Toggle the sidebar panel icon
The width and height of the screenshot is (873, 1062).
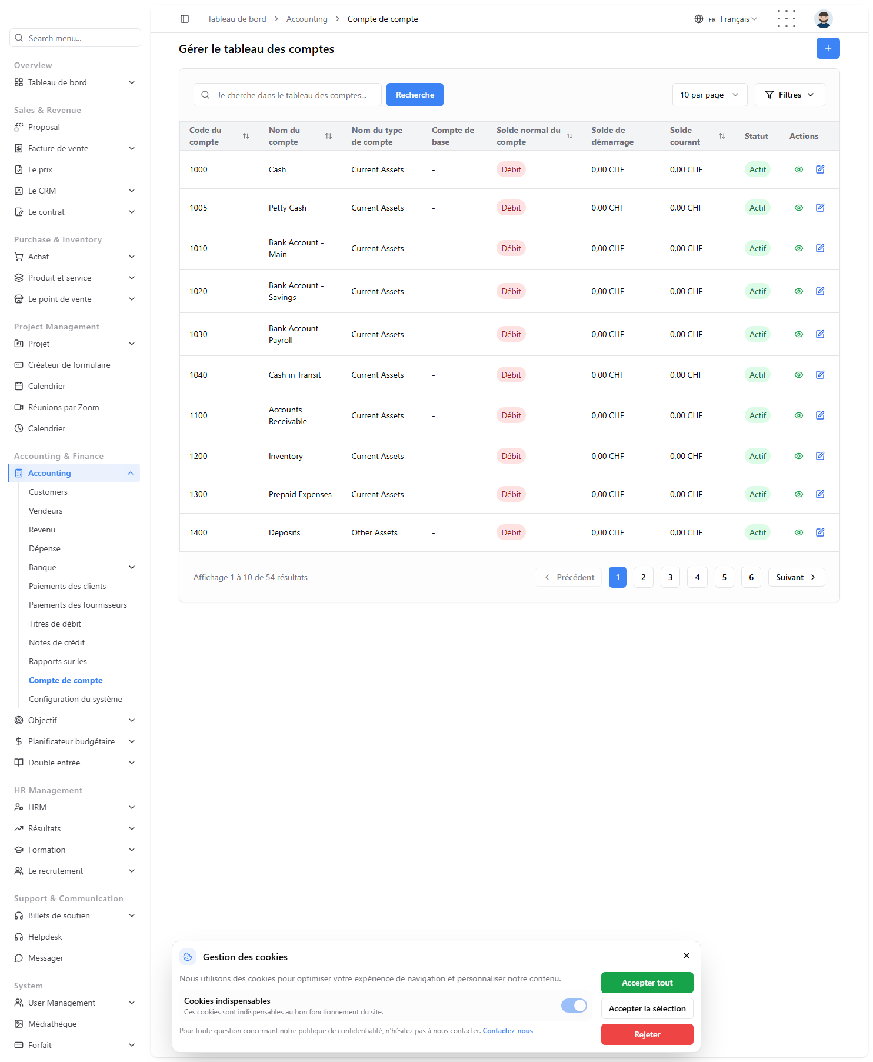point(185,19)
